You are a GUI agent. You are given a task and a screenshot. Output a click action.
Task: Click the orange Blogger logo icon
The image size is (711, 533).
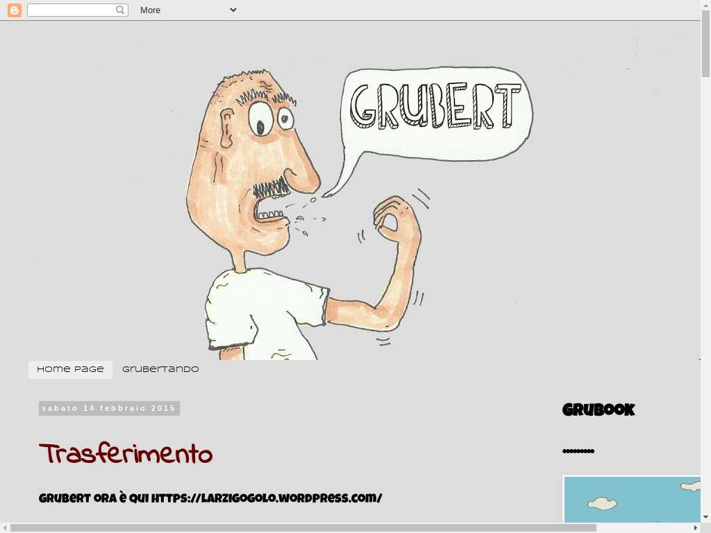[x=15, y=10]
